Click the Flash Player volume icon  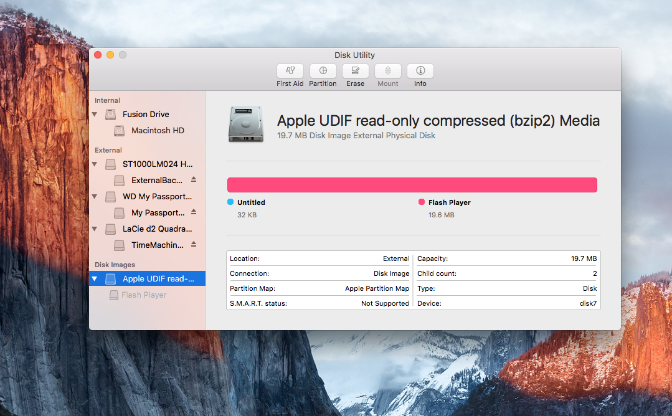tap(114, 295)
